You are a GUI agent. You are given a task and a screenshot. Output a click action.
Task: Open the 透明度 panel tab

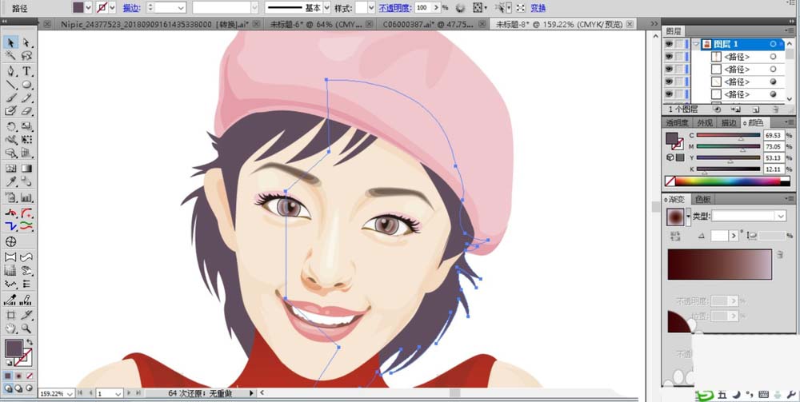coord(678,123)
